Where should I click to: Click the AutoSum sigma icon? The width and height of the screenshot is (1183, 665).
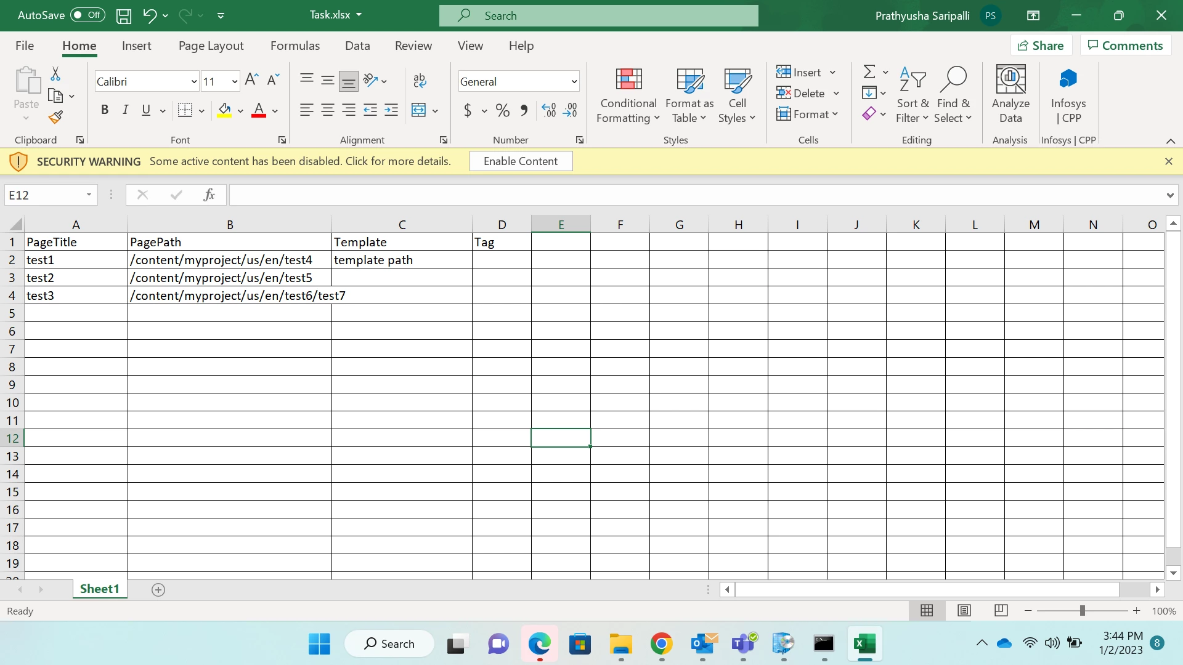coord(869,72)
